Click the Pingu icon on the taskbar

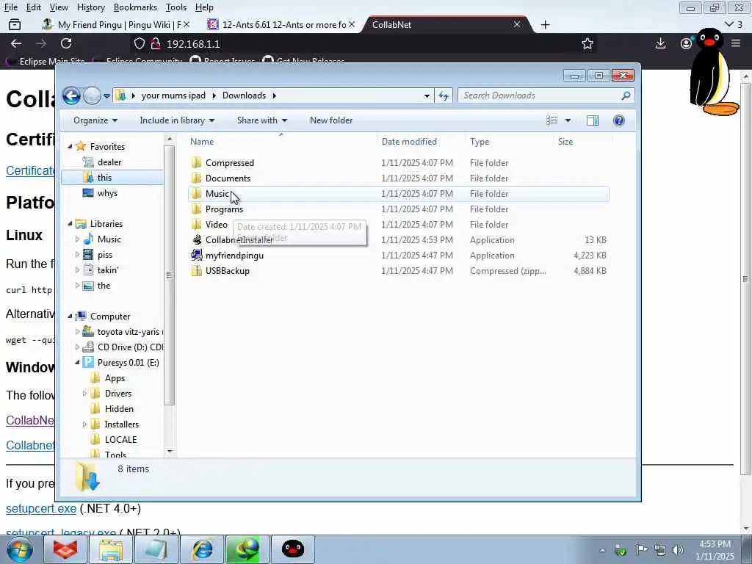(x=292, y=549)
